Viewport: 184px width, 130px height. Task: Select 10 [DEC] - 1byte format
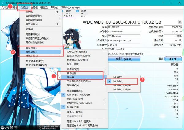[x=124, y=90]
